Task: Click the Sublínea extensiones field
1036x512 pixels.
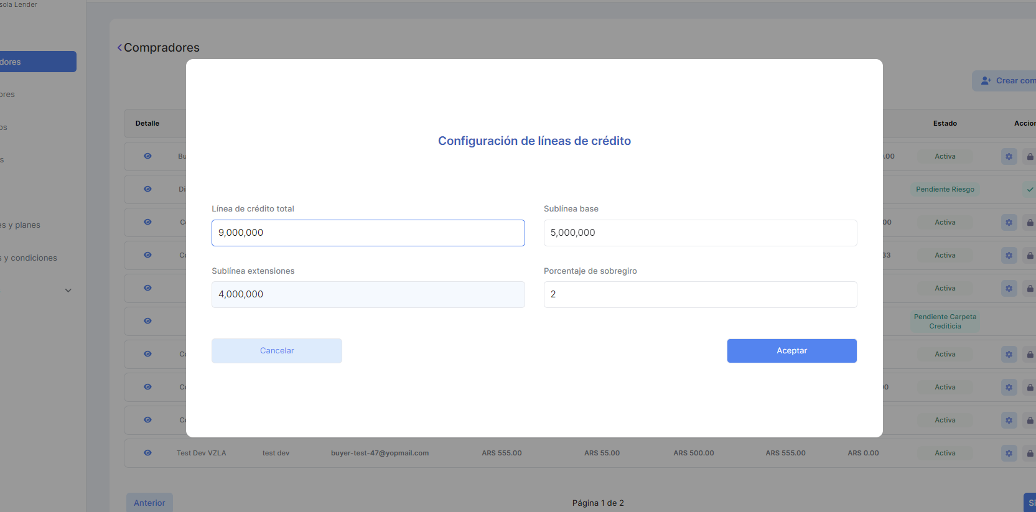Action: [368, 294]
